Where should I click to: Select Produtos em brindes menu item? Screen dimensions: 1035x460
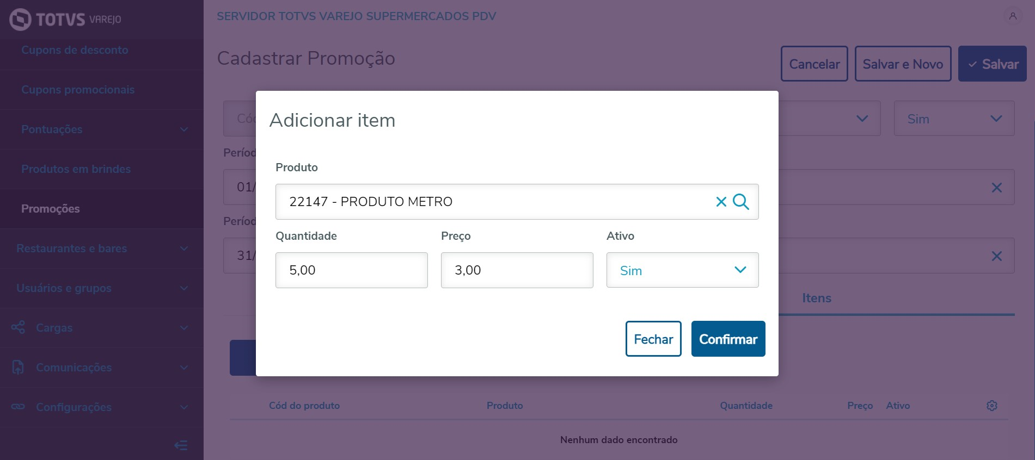coord(76,169)
